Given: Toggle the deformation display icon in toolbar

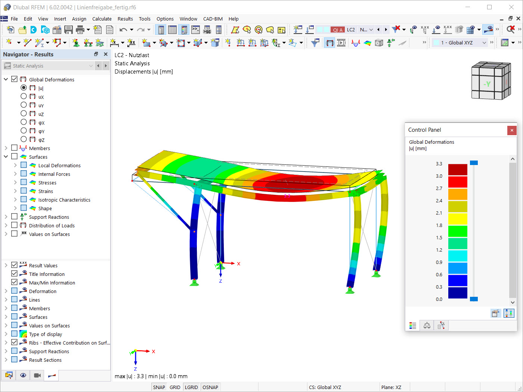Looking at the screenshot, I should click(329, 43).
